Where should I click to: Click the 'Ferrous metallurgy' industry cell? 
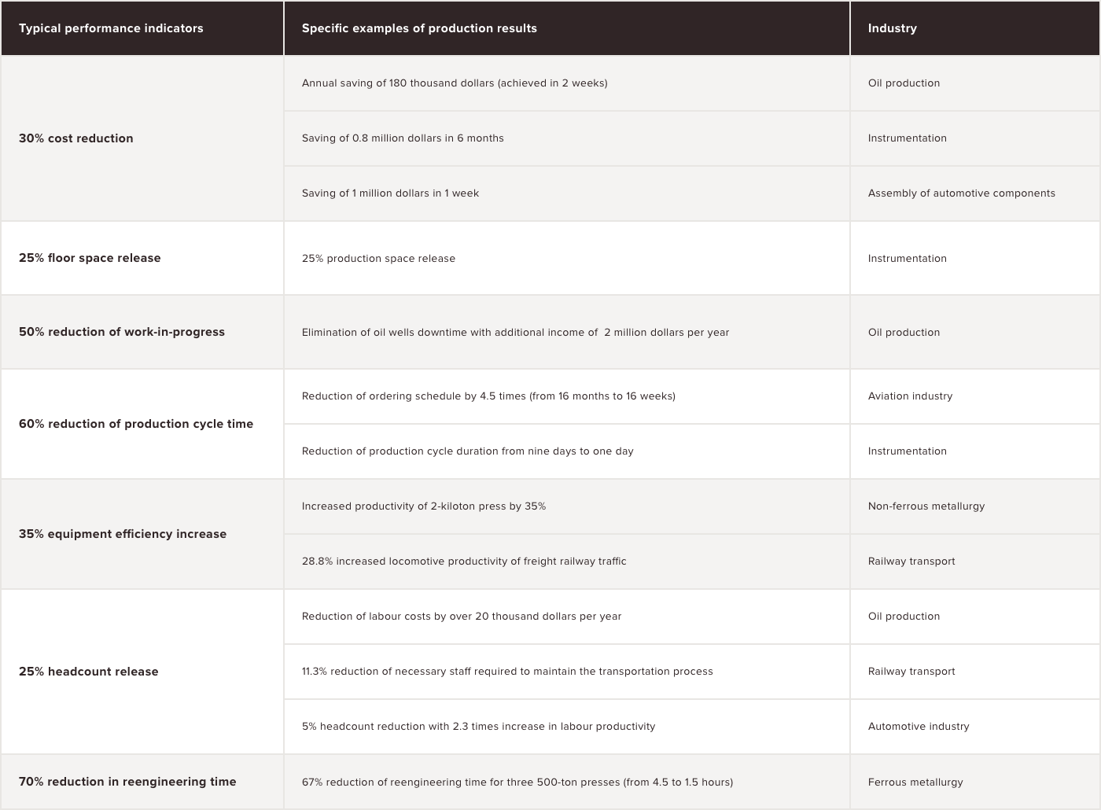pyautogui.click(x=915, y=782)
